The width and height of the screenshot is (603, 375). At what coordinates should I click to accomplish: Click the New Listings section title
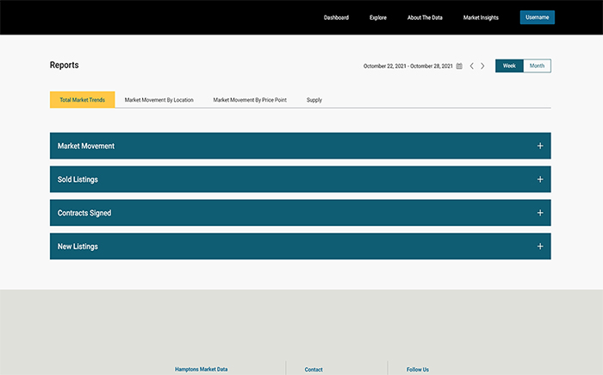coord(78,247)
